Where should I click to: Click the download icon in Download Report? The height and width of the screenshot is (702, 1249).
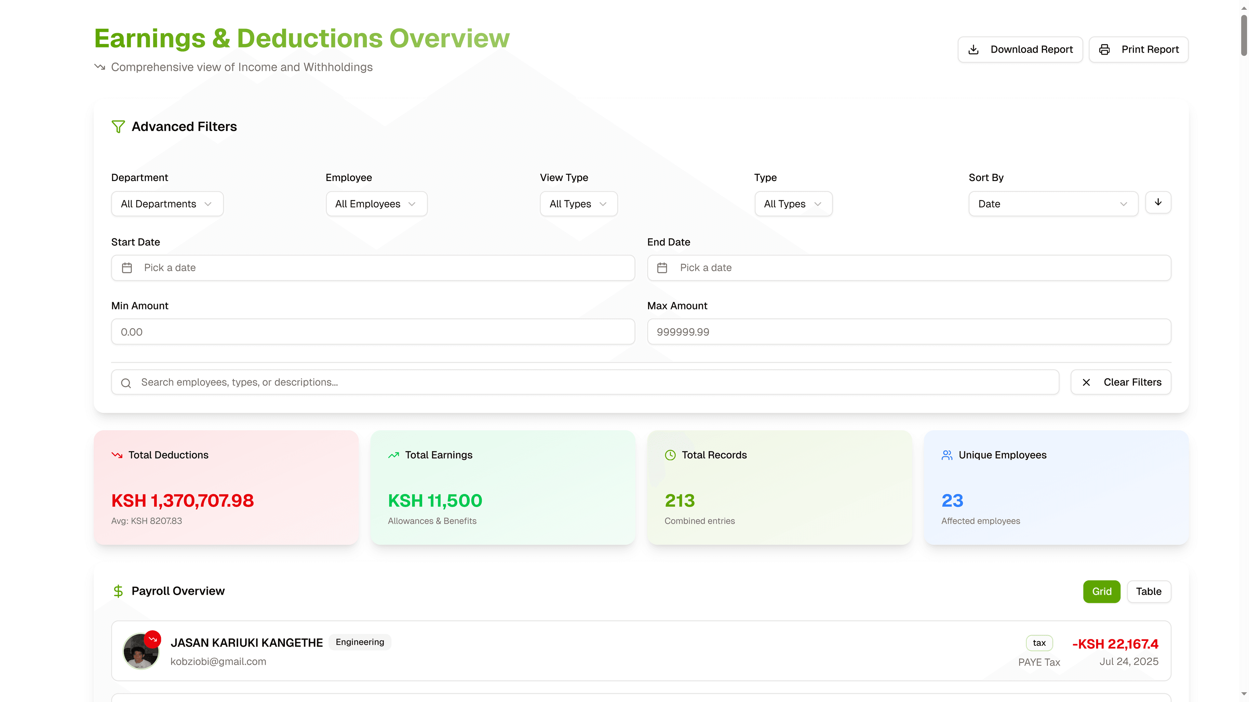[973, 49]
